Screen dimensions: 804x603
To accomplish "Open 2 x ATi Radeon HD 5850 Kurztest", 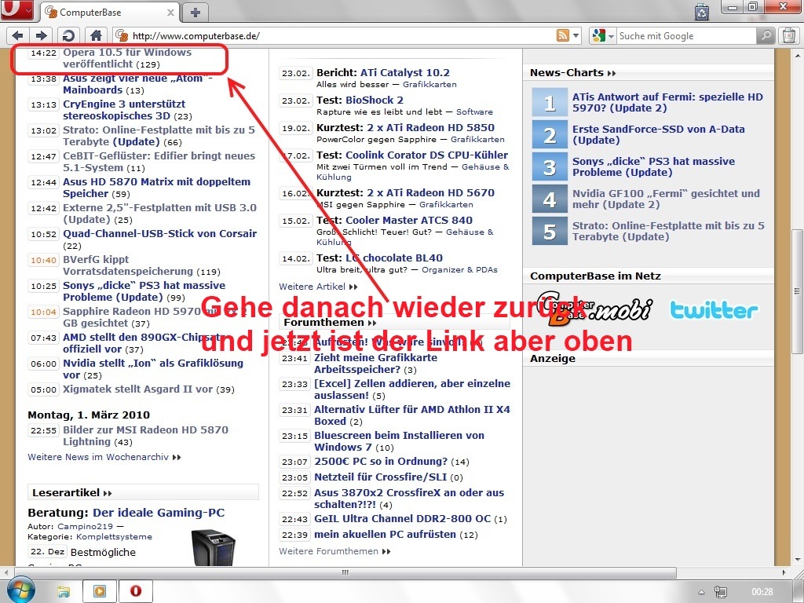I will [x=431, y=128].
